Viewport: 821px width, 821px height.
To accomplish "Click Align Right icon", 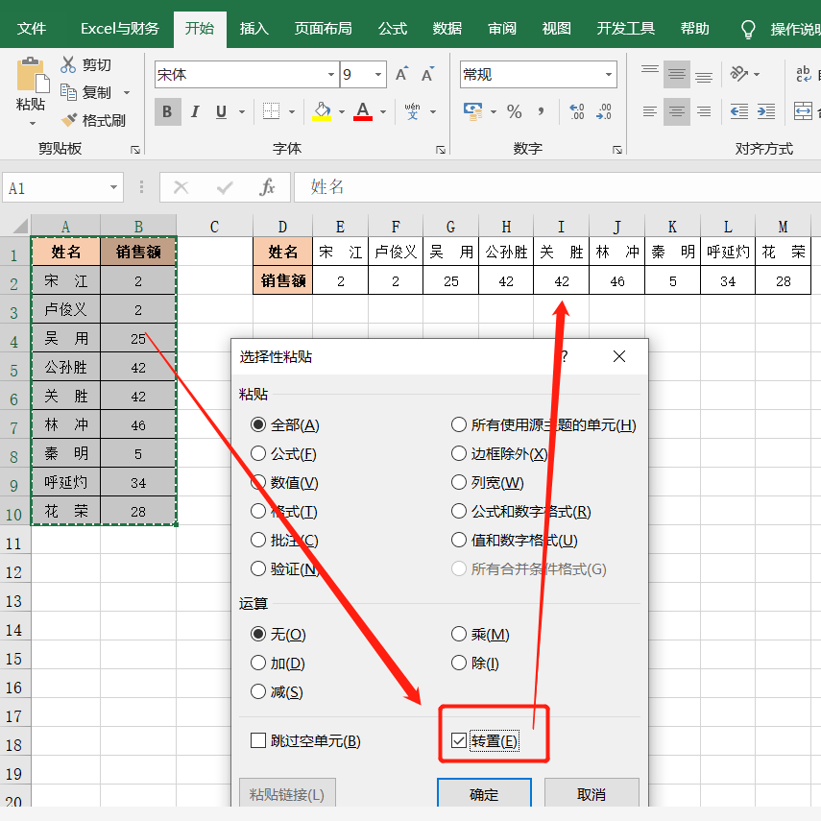I will pyautogui.click(x=704, y=111).
